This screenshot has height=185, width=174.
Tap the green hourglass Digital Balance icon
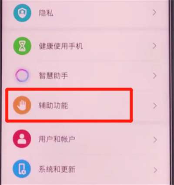22,46
